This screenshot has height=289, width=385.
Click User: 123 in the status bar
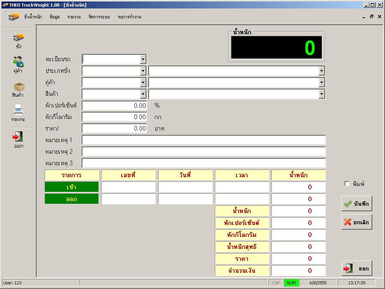tap(12, 282)
